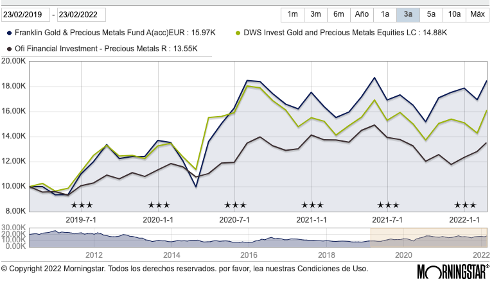Select the 1a time range button
Viewport: 501px width, 295px height.
385,15
